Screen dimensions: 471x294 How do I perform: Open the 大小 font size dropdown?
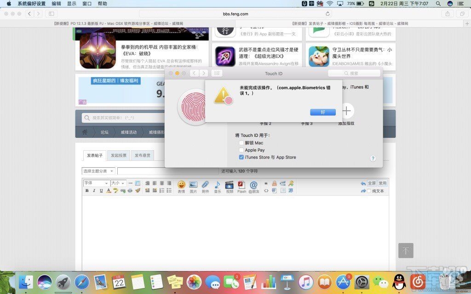pyautogui.click(x=119, y=183)
